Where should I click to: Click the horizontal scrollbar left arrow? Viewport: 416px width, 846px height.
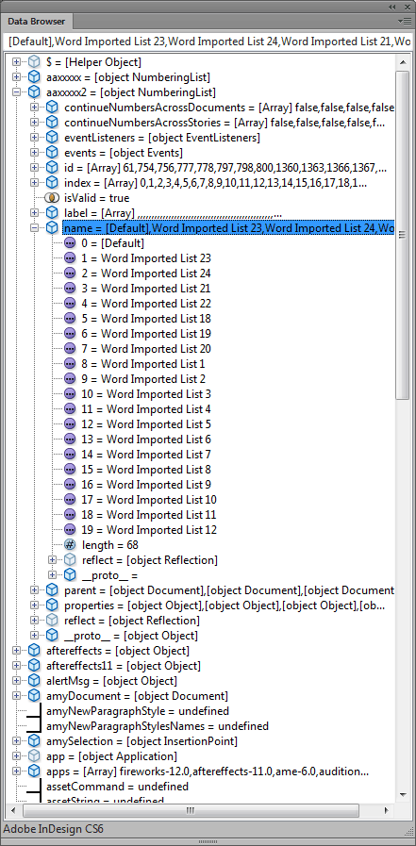coord(14,810)
